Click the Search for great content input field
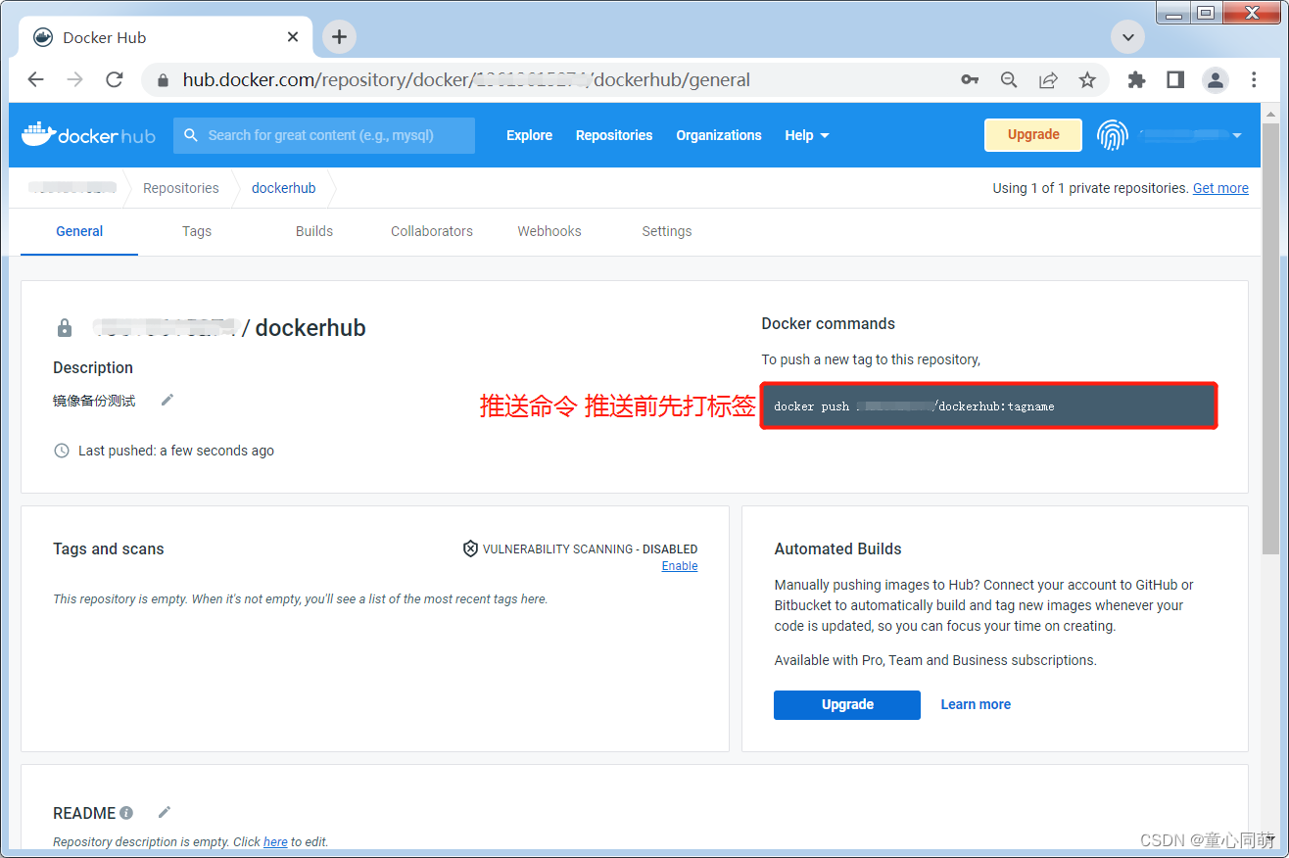 click(x=323, y=134)
